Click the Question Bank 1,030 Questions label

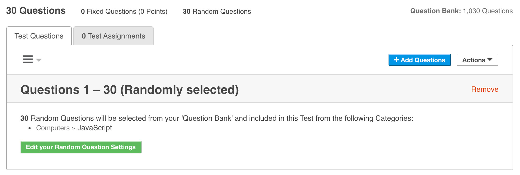click(461, 11)
